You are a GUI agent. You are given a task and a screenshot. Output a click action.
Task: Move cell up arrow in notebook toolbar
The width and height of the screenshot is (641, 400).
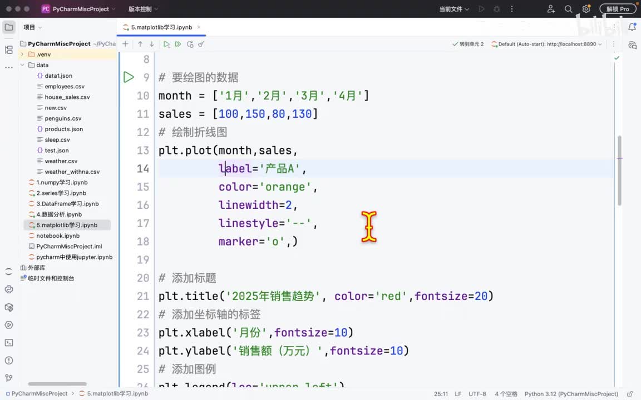pyautogui.click(x=140, y=44)
